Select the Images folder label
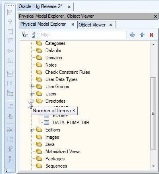 [52, 137]
